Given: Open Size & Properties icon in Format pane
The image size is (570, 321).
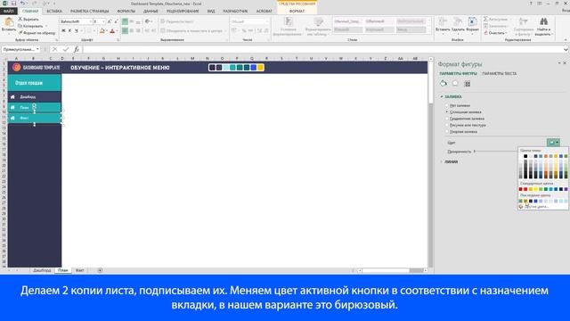Looking at the screenshot, I should [468, 84].
